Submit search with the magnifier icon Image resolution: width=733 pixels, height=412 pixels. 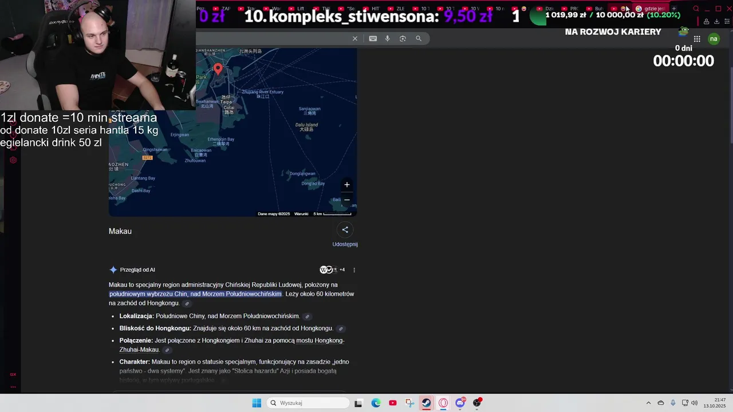(419, 38)
